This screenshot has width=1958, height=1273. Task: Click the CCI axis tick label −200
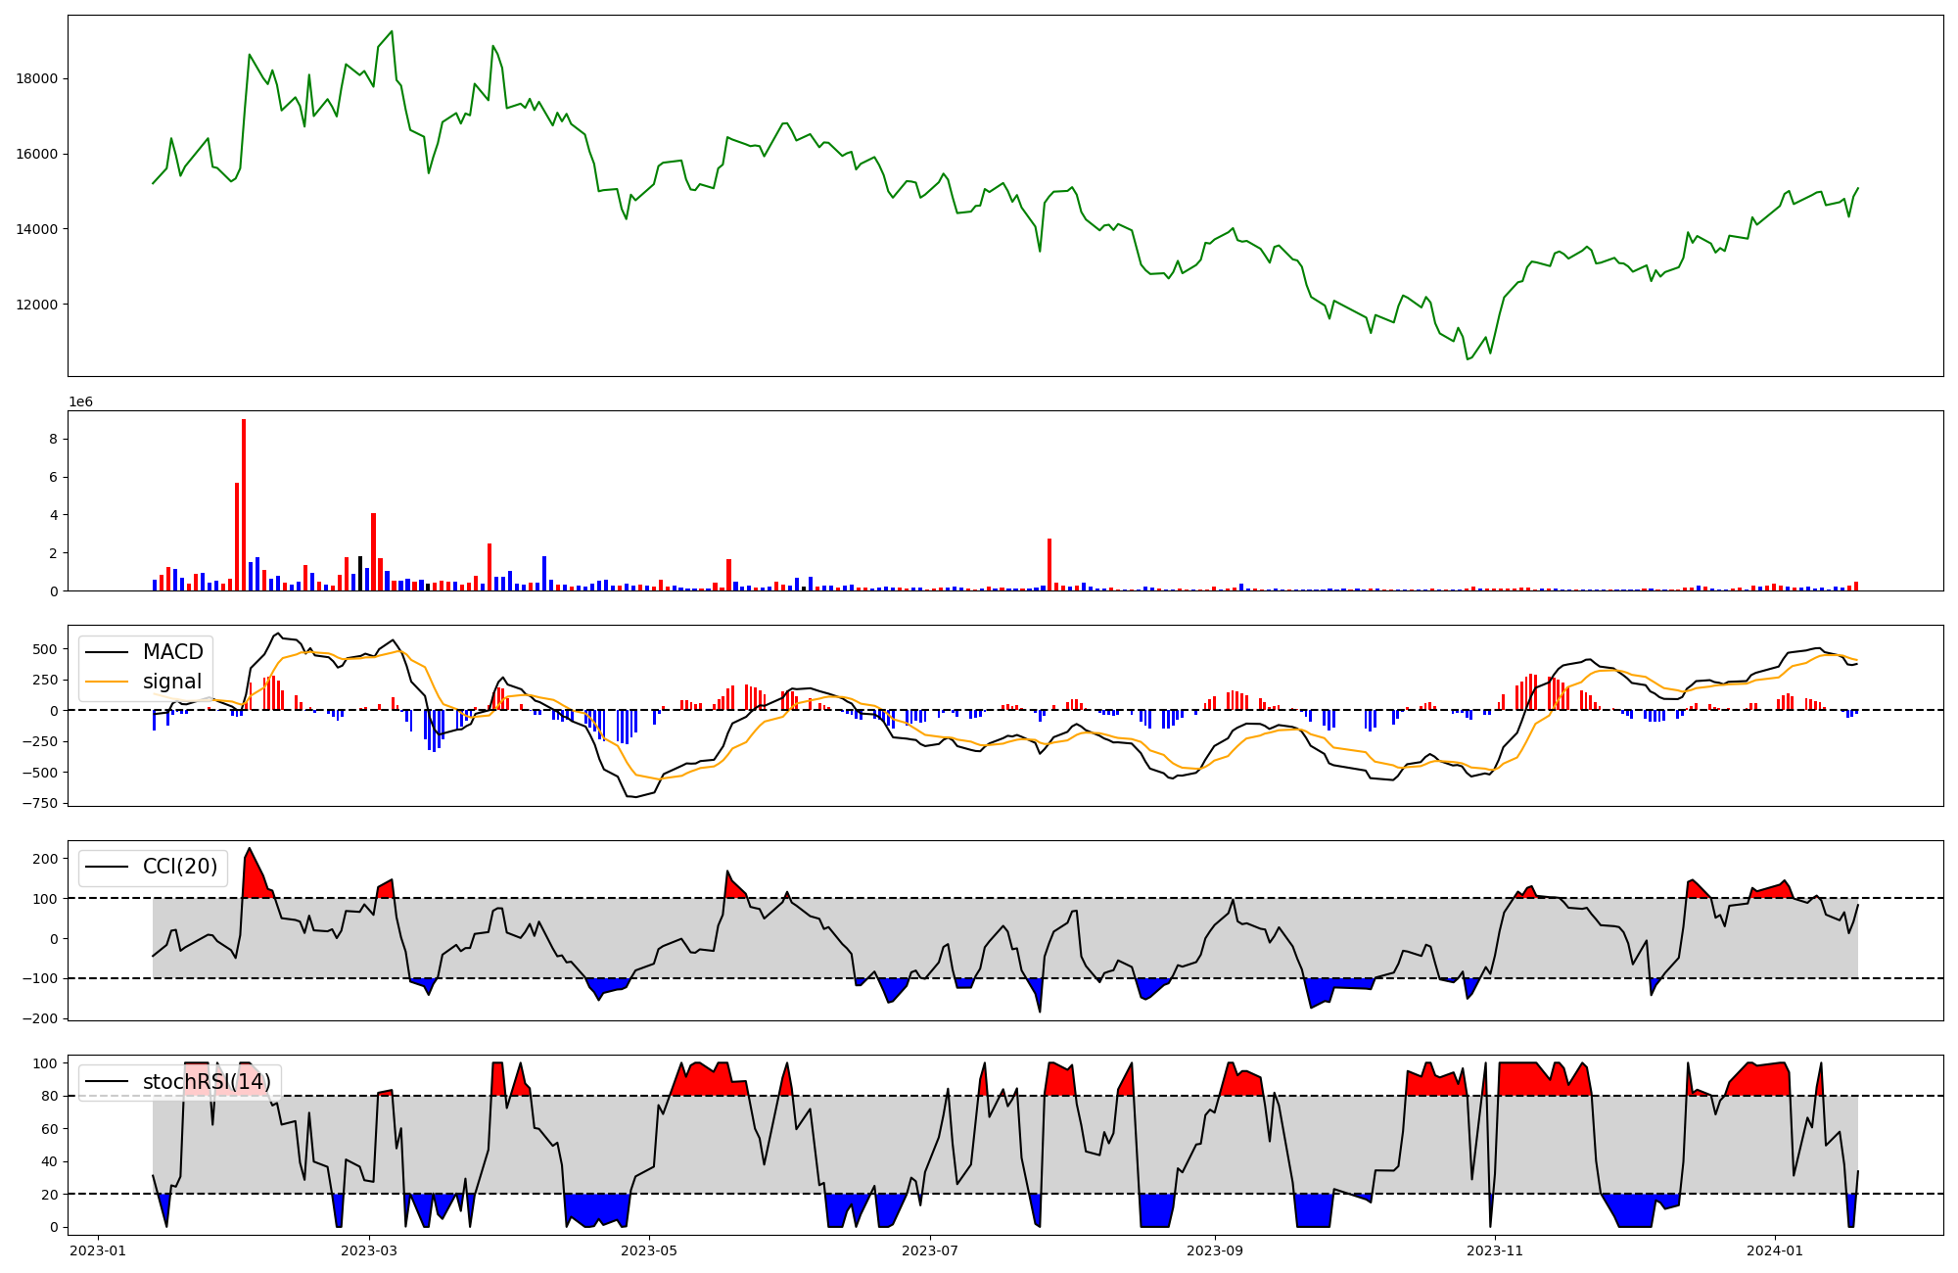coord(40,1019)
